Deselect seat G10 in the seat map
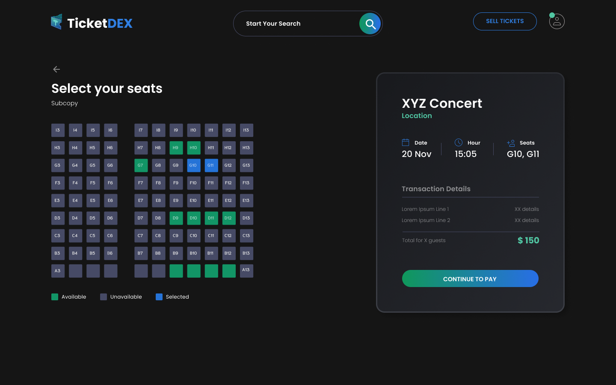Screen dimensions: 616x385 [193, 165]
